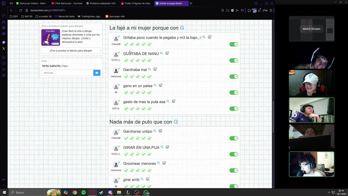Click the letter G link after 'puto que con'
The height and width of the screenshot is (196, 348).
(176, 122)
